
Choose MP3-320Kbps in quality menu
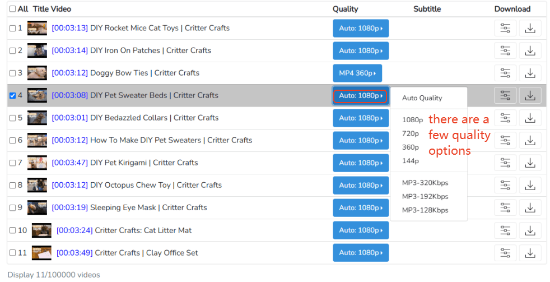point(425,183)
